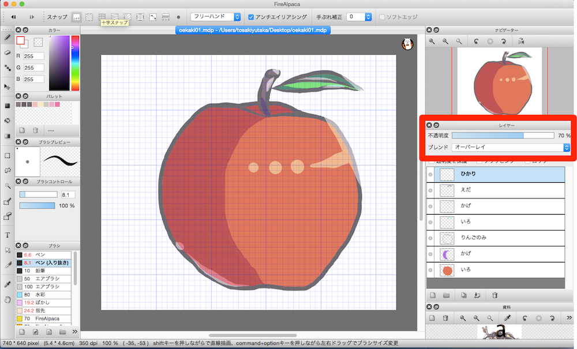Click the rainbow hue bar in Color panel

coord(75,63)
